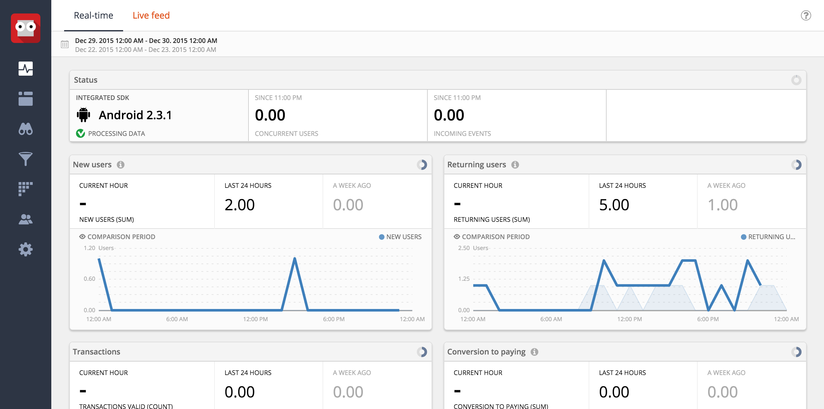Screen dimensions: 824x409
Task: Click the Android 2.3.1 SDK label
Action: click(135, 115)
